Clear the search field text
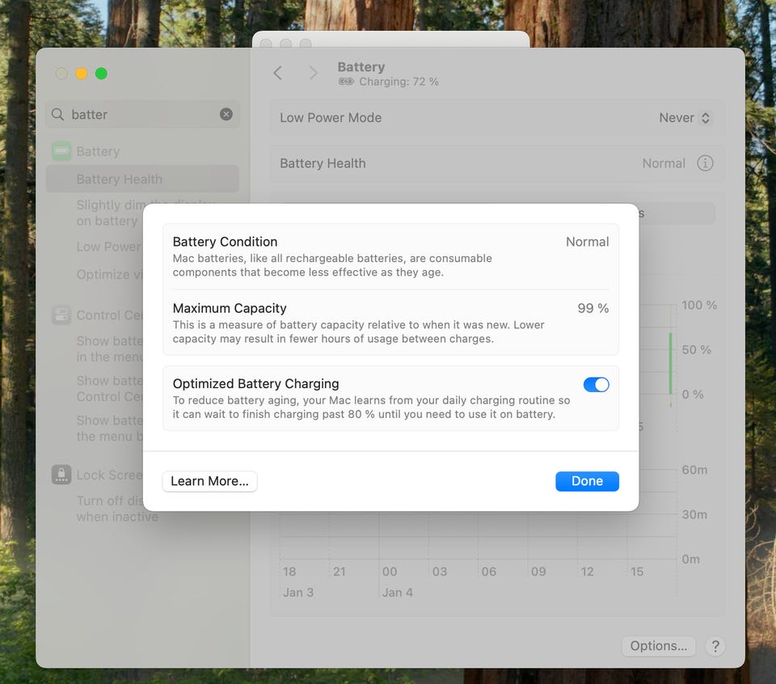The width and height of the screenshot is (776, 684). 226,114
